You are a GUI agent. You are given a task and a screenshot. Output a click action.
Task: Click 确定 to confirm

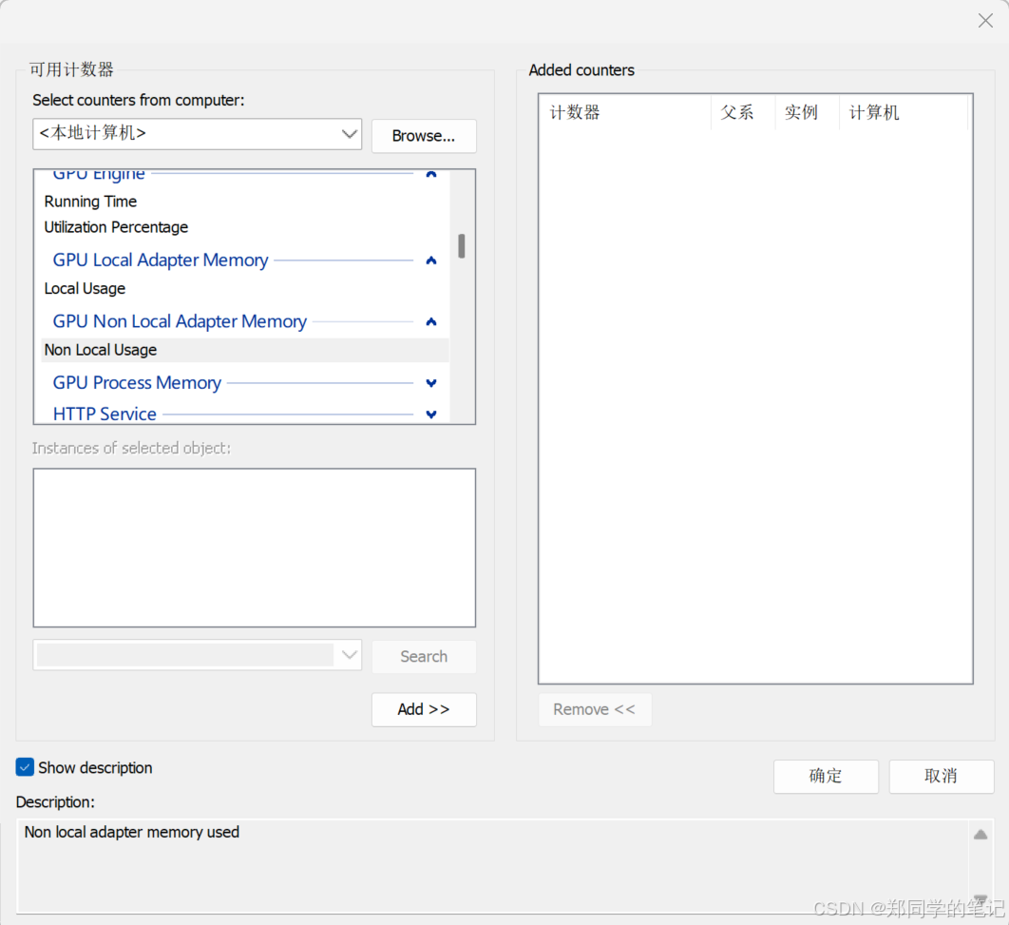click(826, 777)
